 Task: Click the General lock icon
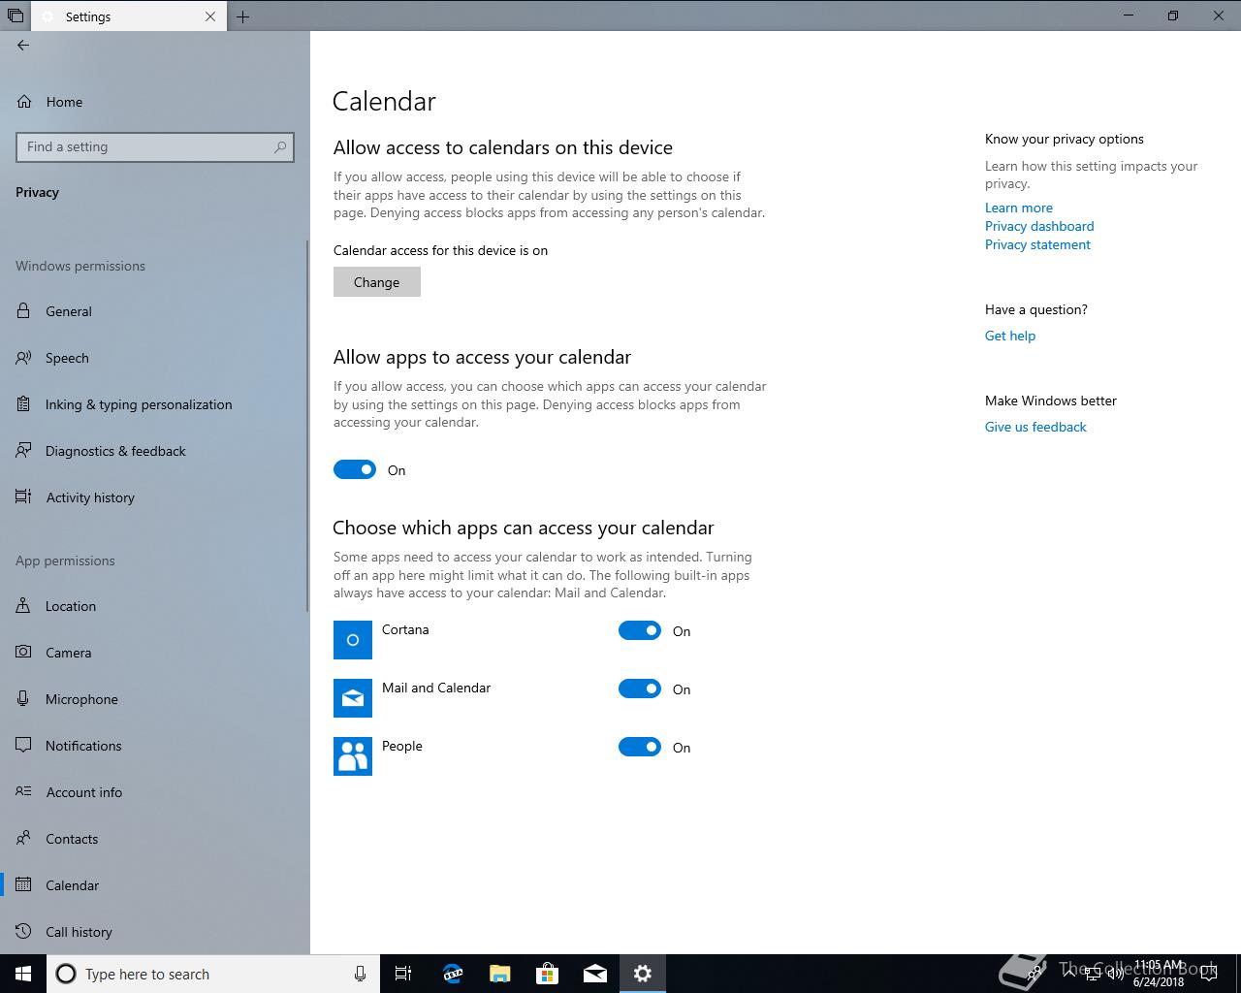(x=23, y=311)
